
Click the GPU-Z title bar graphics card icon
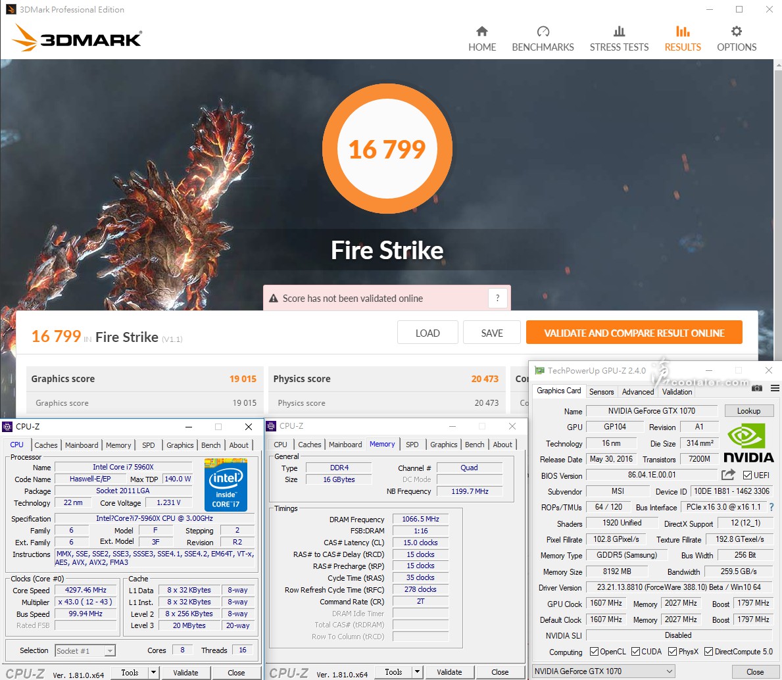[539, 370]
